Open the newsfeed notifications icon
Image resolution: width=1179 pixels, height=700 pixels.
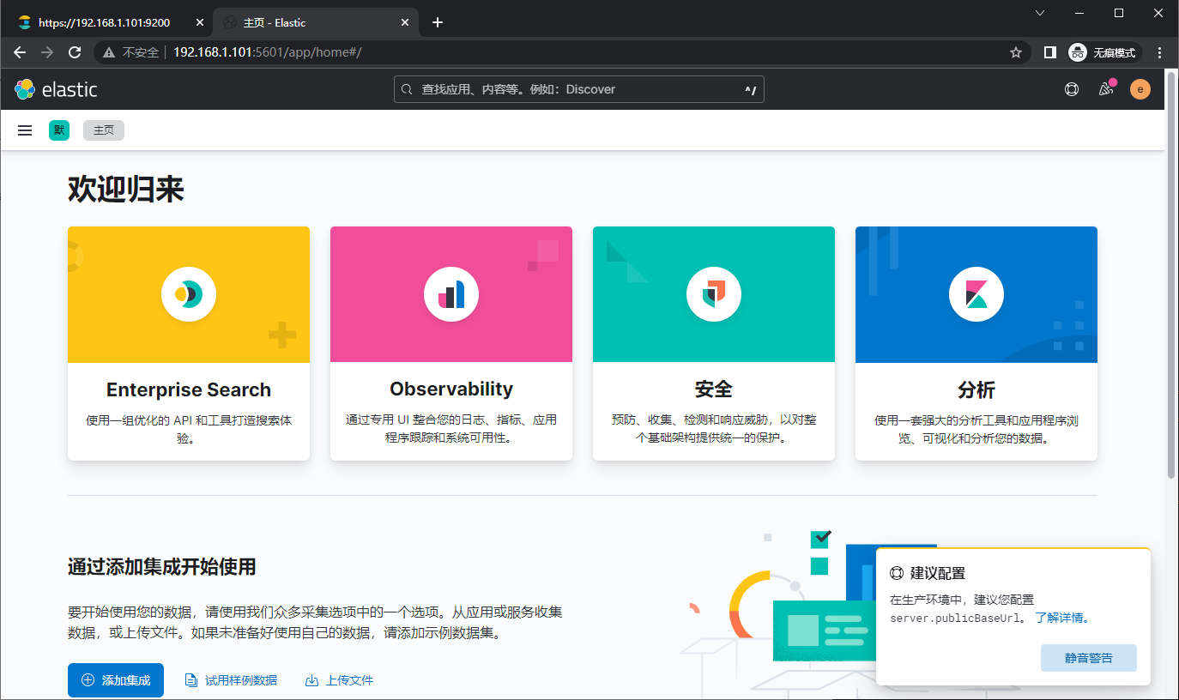pos(1106,89)
